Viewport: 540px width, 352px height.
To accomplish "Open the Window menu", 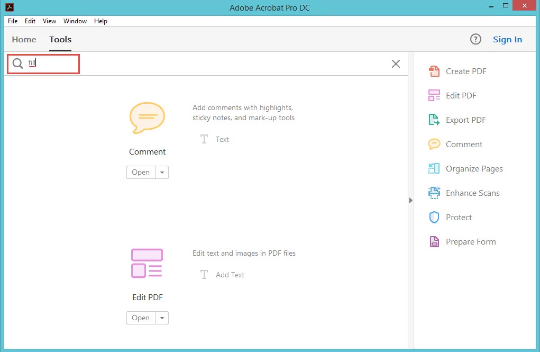I will (75, 21).
